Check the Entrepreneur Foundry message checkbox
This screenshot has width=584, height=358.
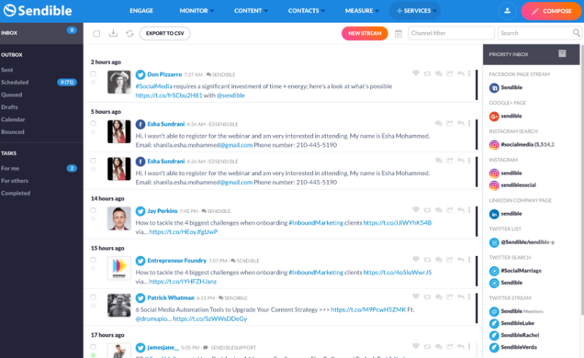point(93,260)
